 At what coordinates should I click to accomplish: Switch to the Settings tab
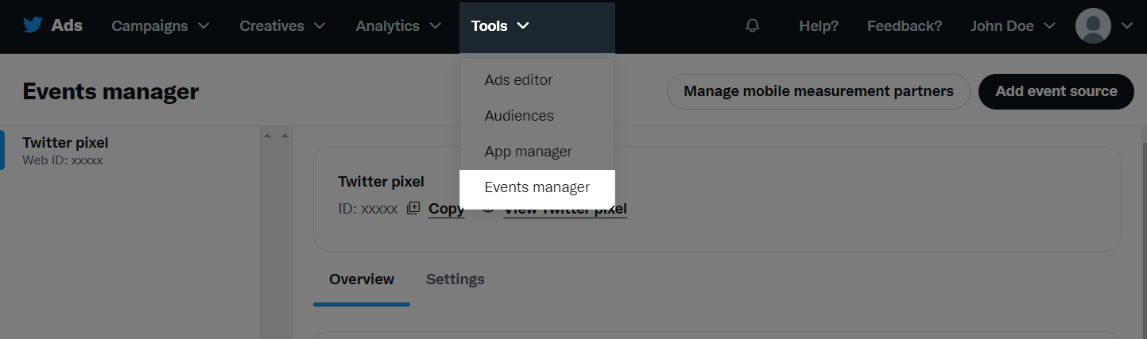[x=455, y=279]
